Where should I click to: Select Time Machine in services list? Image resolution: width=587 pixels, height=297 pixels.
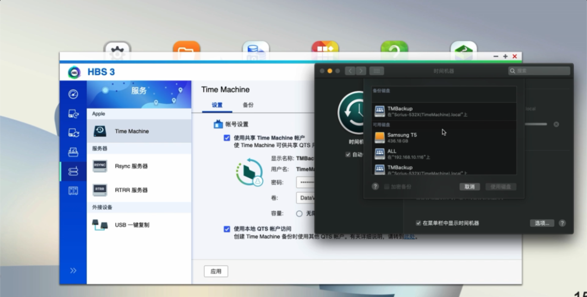tap(139, 131)
